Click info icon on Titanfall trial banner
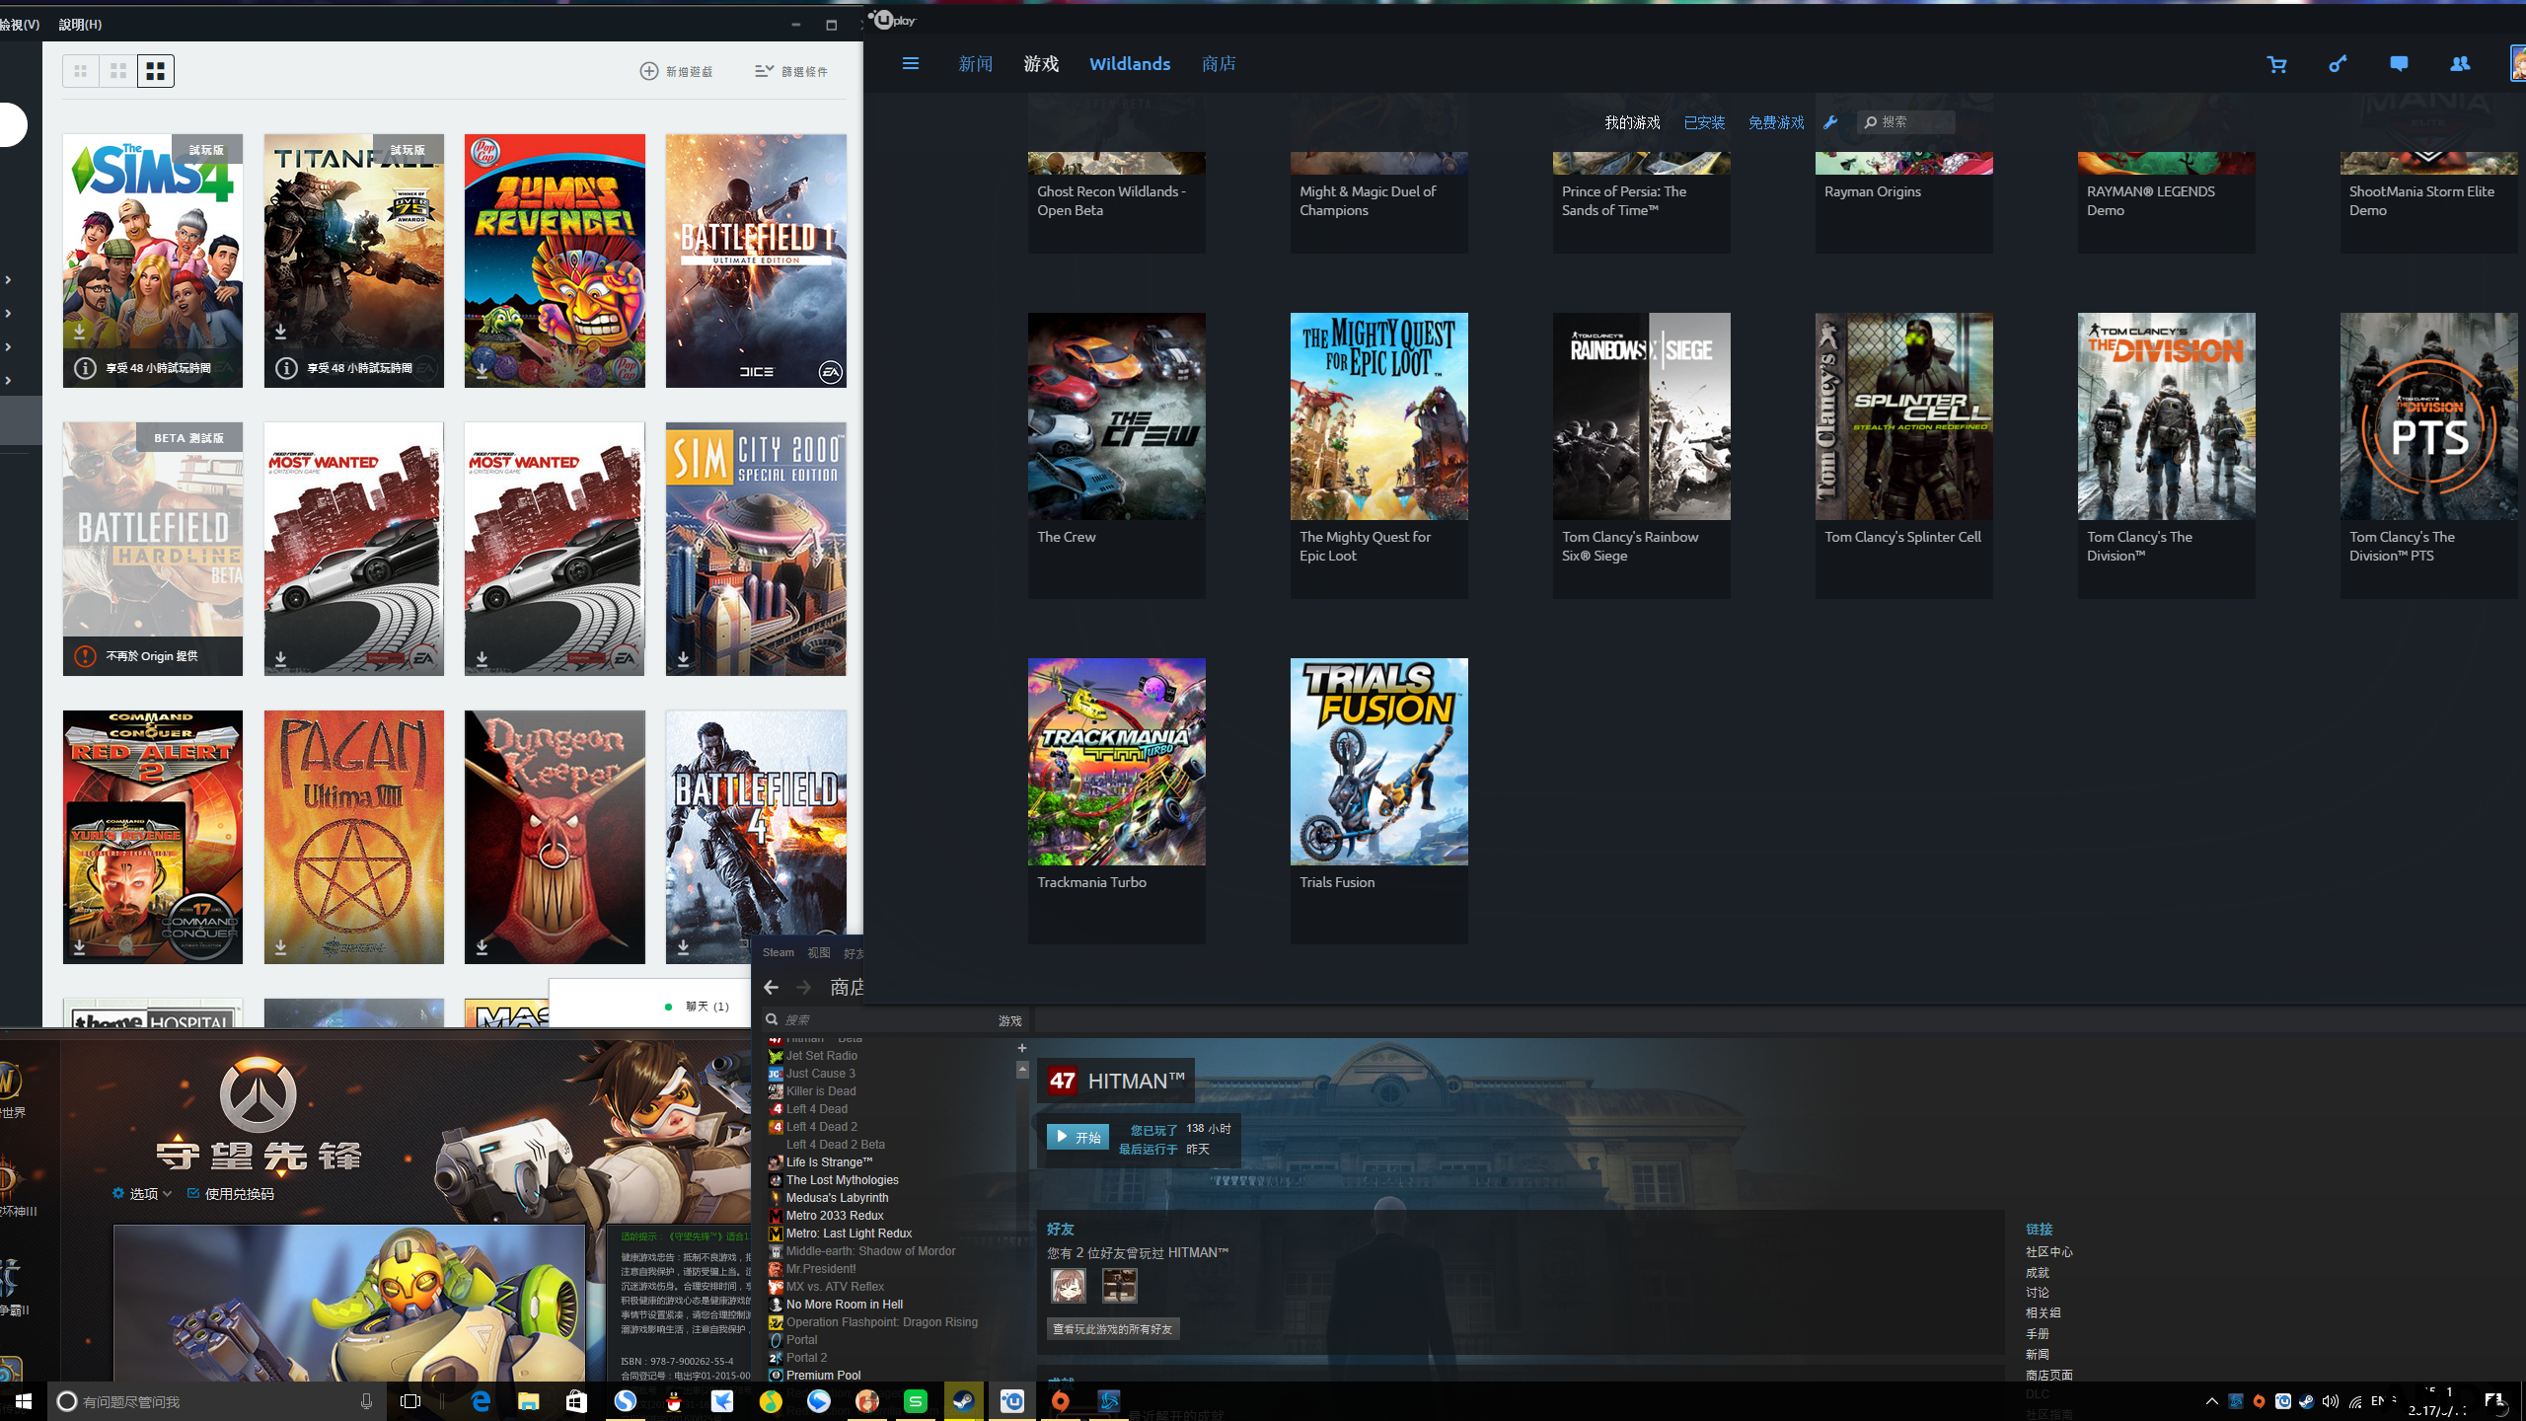 286,368
